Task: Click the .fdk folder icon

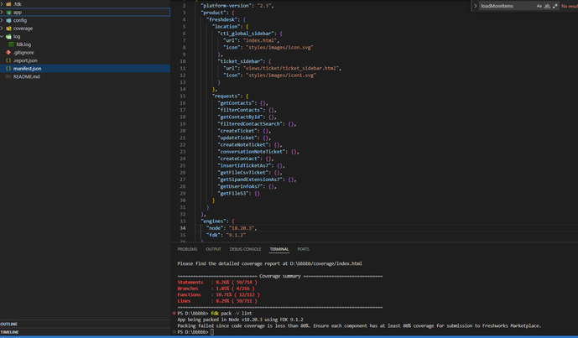Action: [x=8, y=4]
